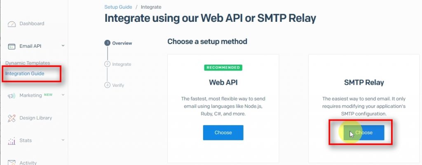
Task: Go to step 3 Verify
Action: [118, 85]
